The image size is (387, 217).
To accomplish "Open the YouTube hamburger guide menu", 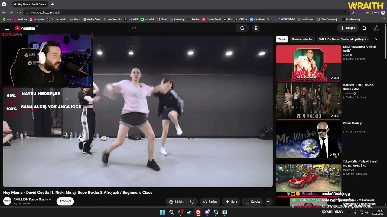I will [x=7, y=28].
